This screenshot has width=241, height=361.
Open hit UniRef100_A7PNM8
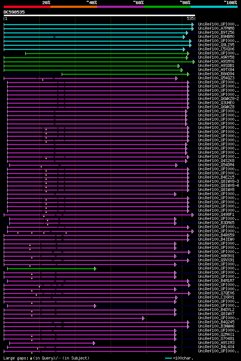click(x=216, y=28)
